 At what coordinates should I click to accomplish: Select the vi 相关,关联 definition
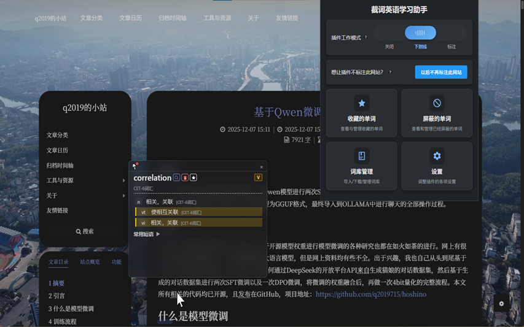click(x=199, y=223)
